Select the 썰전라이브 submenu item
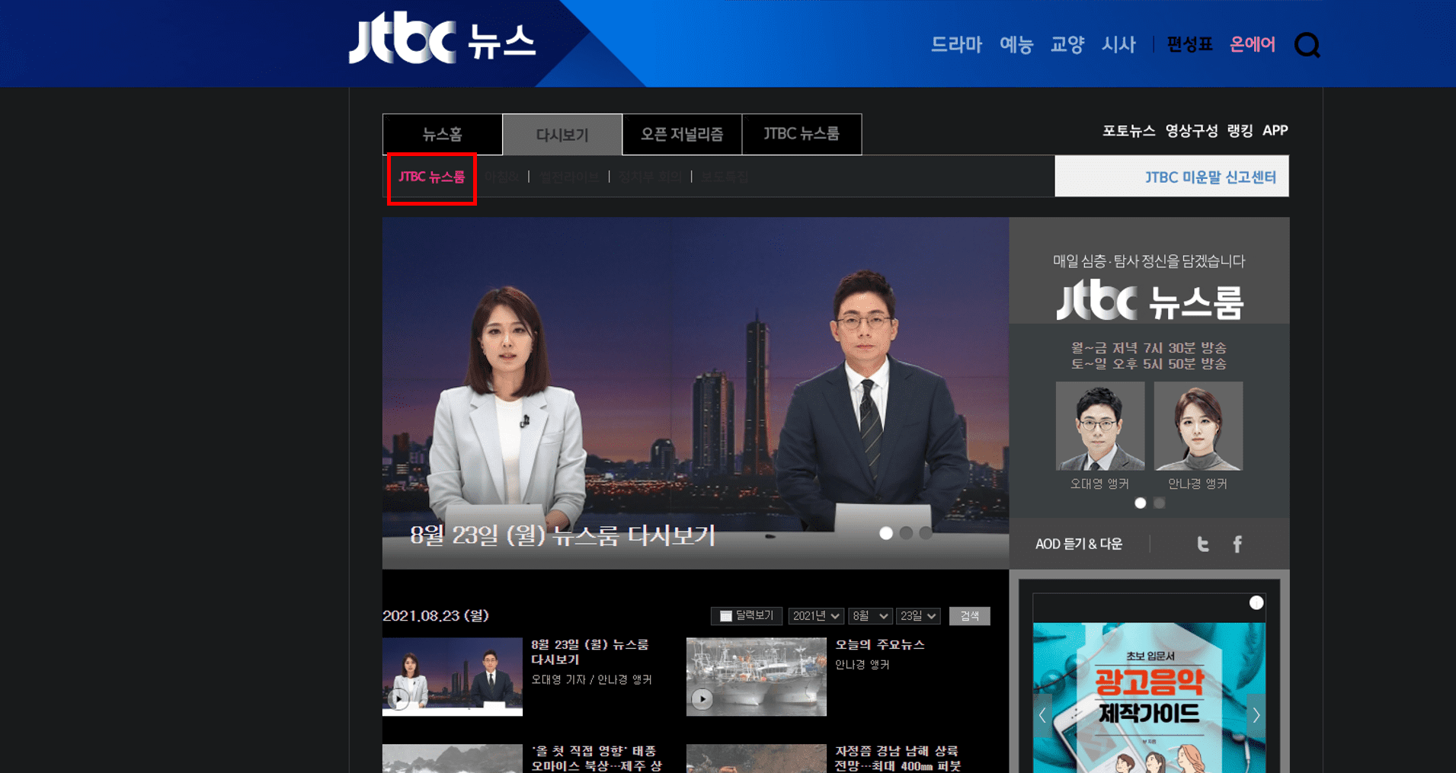1456x773 pixels. click(568, 177)
